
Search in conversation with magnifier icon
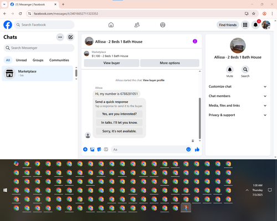pos(245,70)
